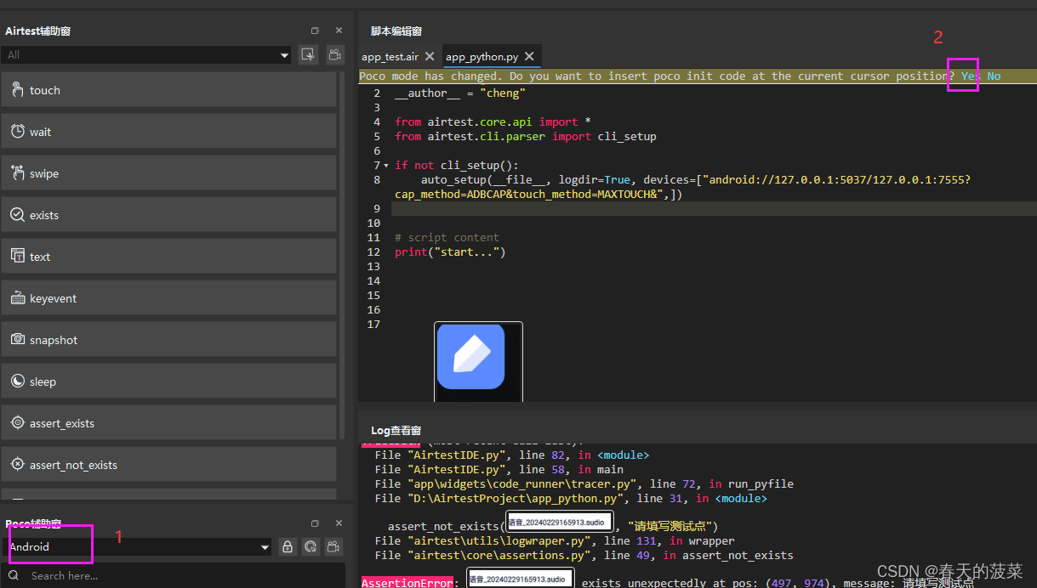
Task: Click the wait clock icon
Action: (17, 132)
